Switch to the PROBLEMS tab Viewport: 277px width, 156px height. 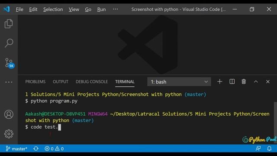[35, 82]
